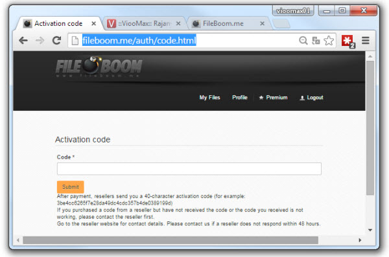The width and height of the screenshot is (389, 257).
Task: Open the Chrome hamburger menu
Action: point(366,40)
